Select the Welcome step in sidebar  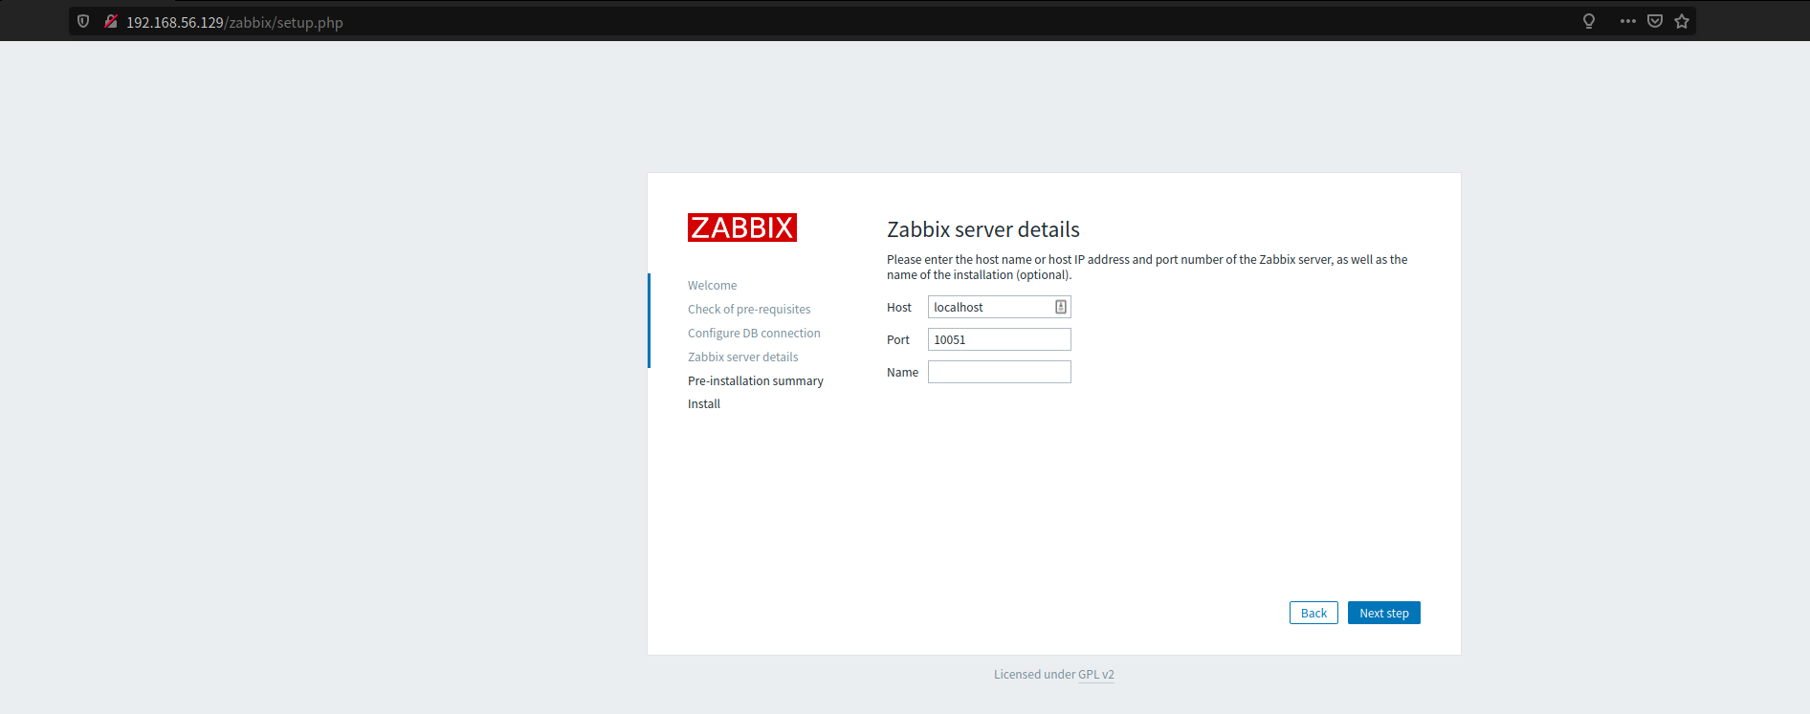(x=712, y=286)
